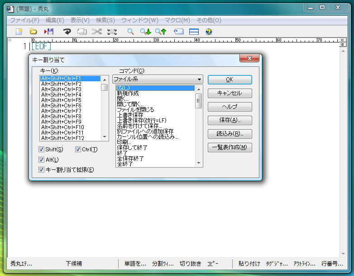Click the Find previous up-arrow icon
The height and width of the screenshot is (276, 354).
161,32
